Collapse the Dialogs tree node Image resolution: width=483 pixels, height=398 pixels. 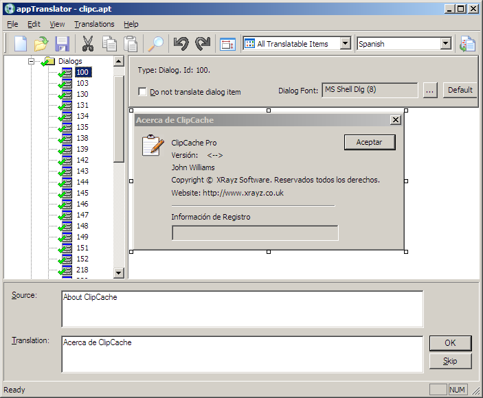(x=32, y=61)
